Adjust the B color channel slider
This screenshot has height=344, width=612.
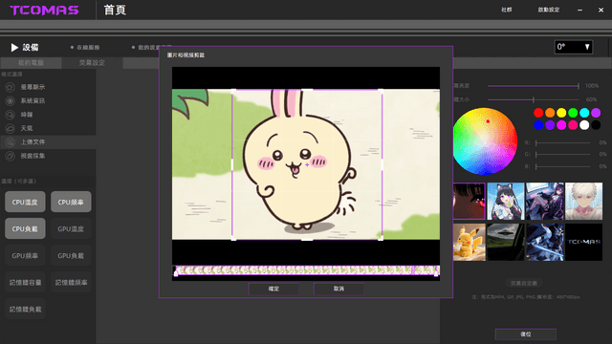coord(563,166)
